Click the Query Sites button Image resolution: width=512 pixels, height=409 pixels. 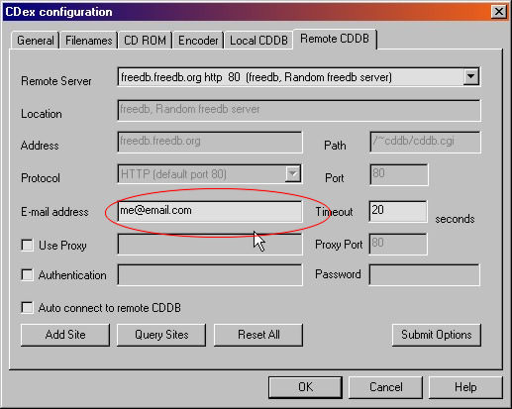click(161, 335)
